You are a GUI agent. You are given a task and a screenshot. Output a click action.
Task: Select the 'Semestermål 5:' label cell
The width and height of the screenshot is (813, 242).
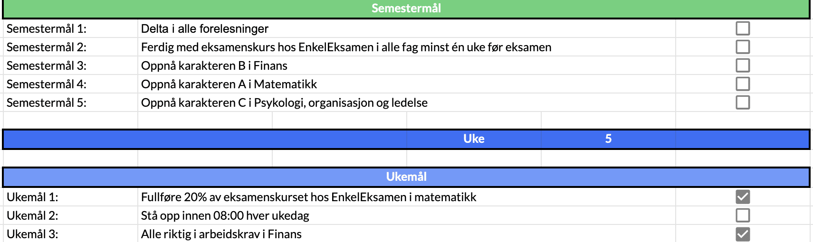coord(47,103)
